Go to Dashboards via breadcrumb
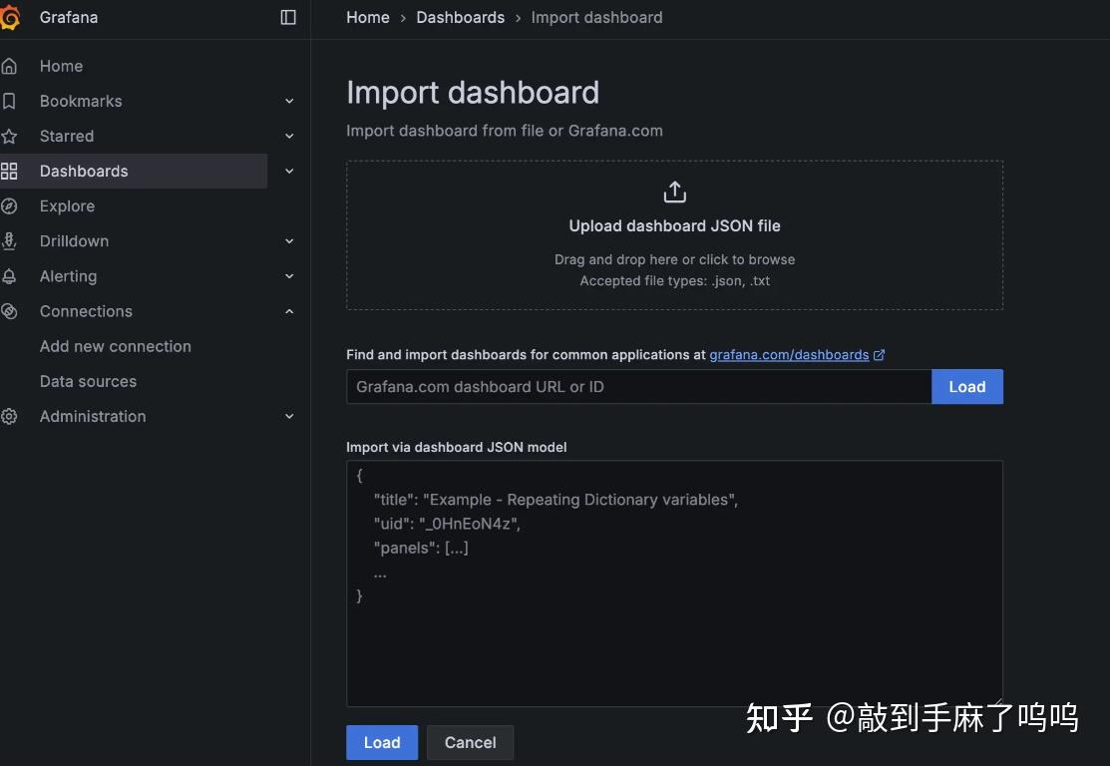1110x766 pixels. pos(460,18)
